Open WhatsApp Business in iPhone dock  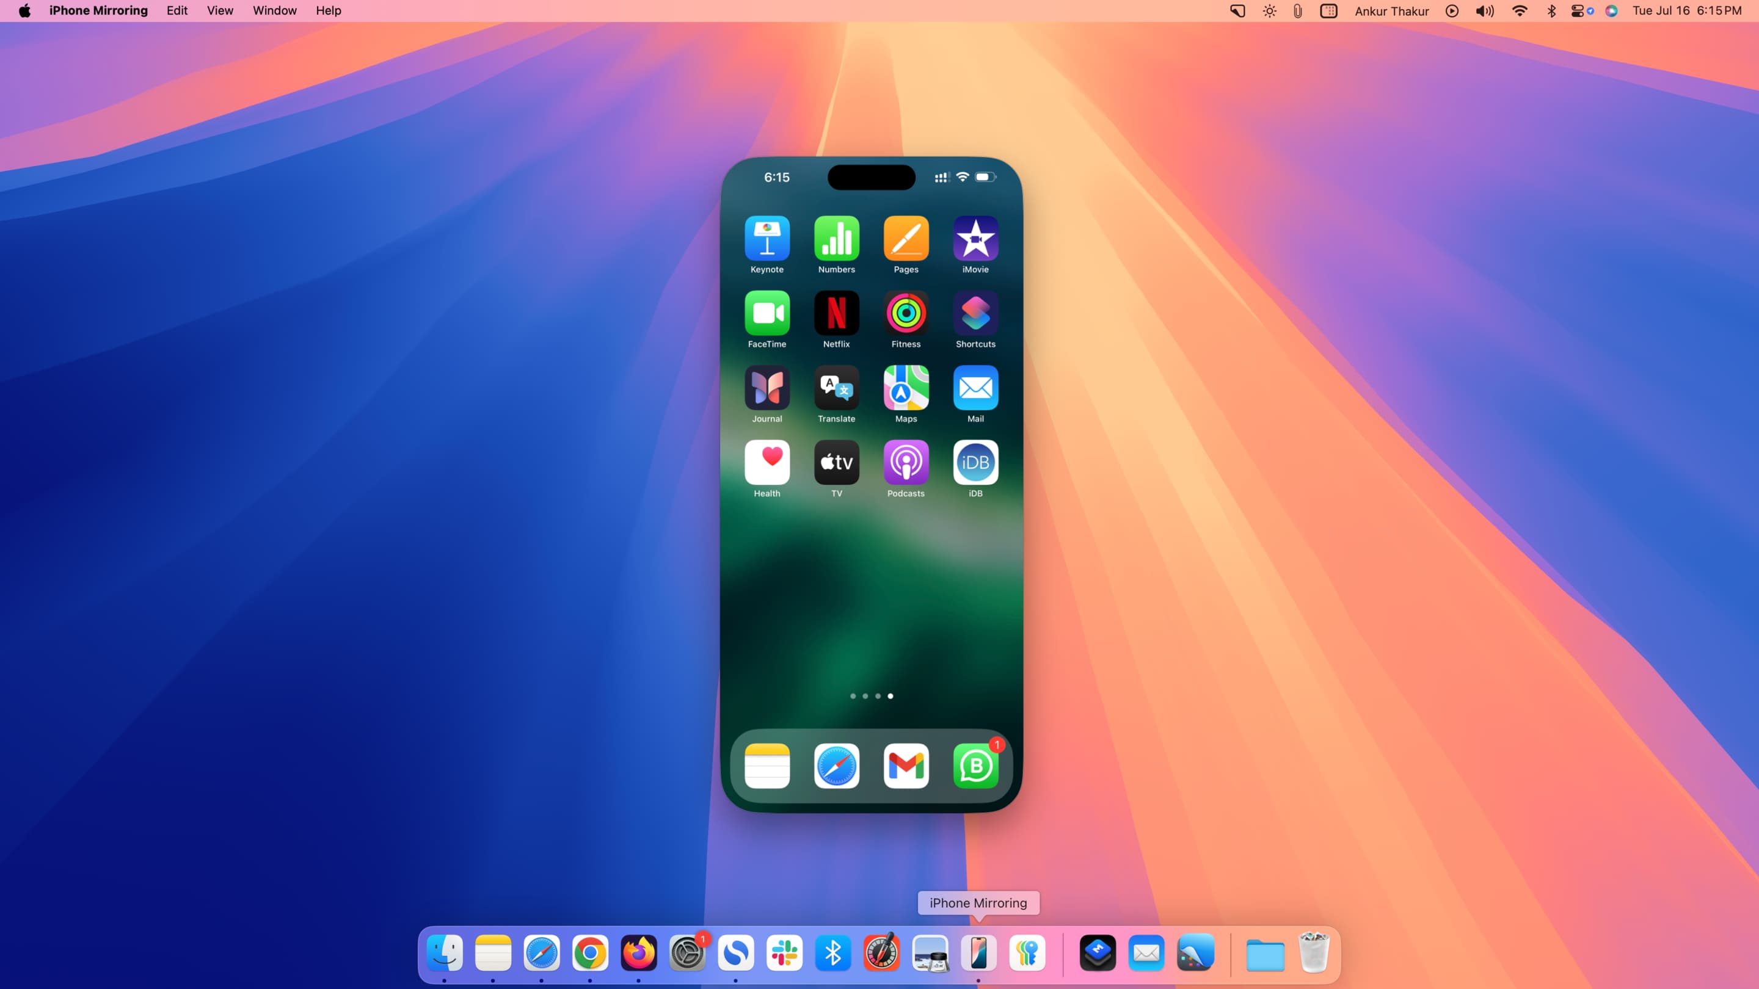point(975,766)
